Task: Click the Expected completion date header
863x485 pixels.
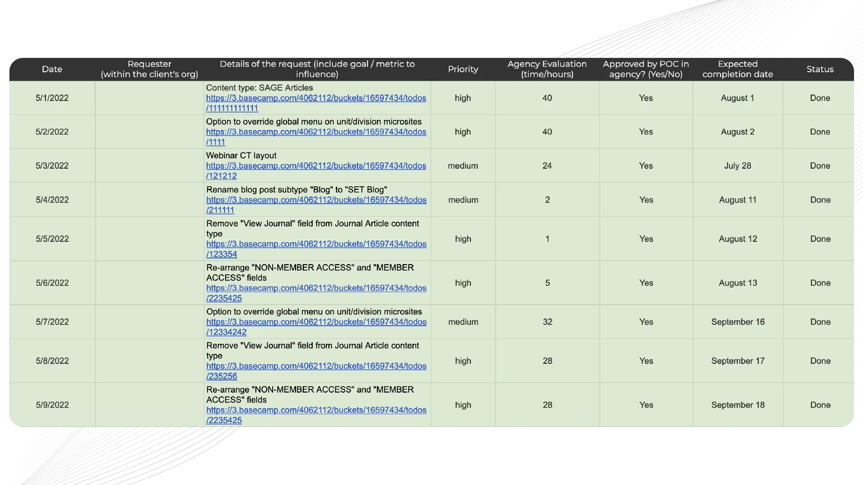Action: tap(738, 69)
